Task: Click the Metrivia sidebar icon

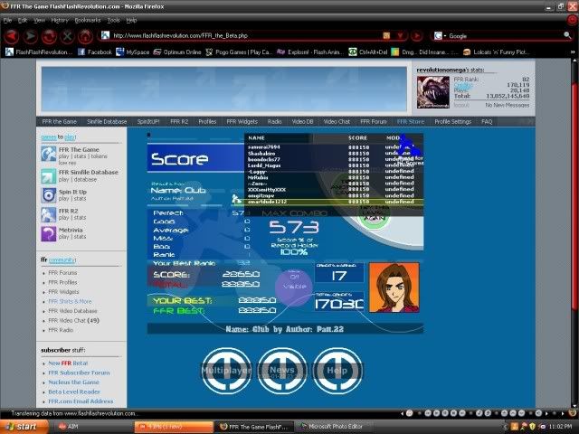Action: (49, 232)
